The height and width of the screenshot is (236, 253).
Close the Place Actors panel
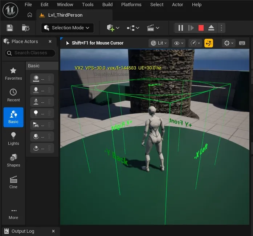click(50, 42)
